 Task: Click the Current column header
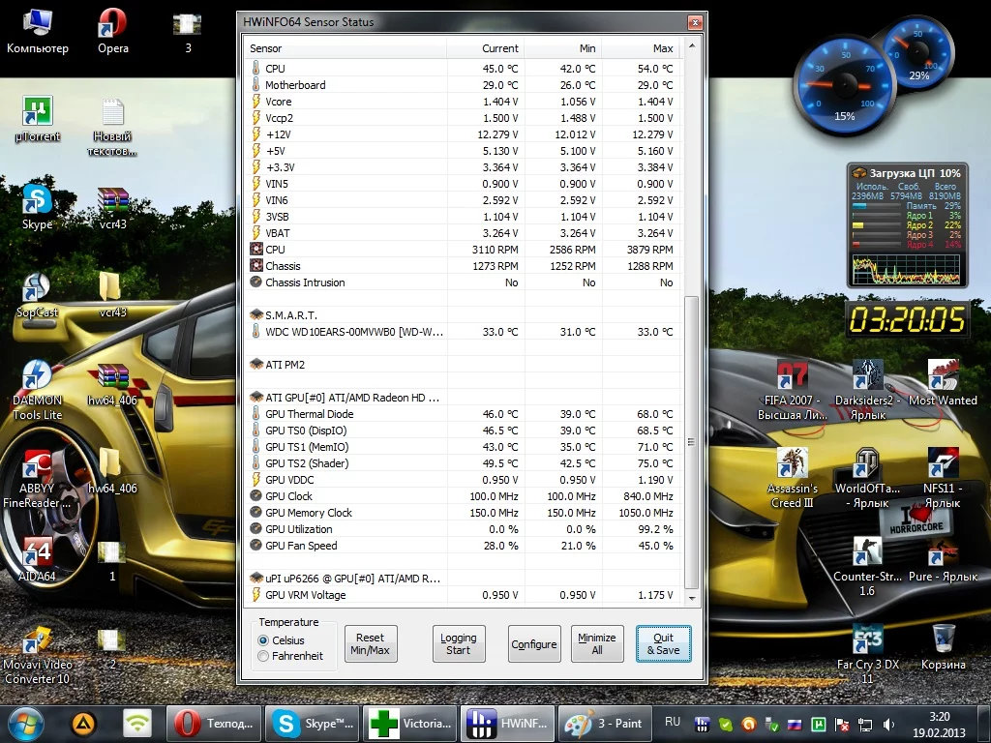point(486,48)
